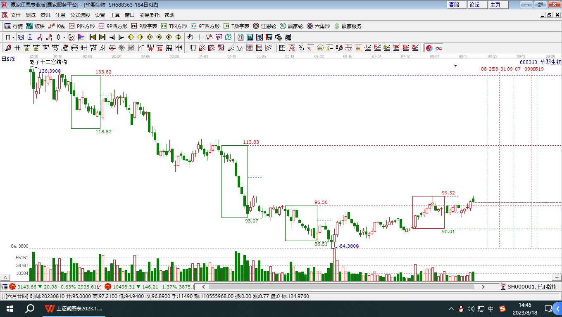
Task: Click the 84.3800 low price marker
Action: click(x=349, y=246)
